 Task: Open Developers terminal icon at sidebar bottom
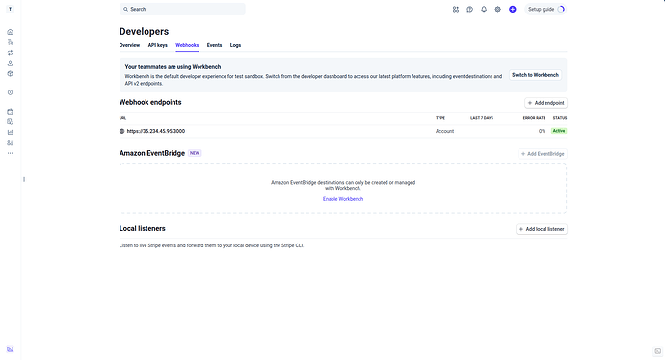point(11,349)
